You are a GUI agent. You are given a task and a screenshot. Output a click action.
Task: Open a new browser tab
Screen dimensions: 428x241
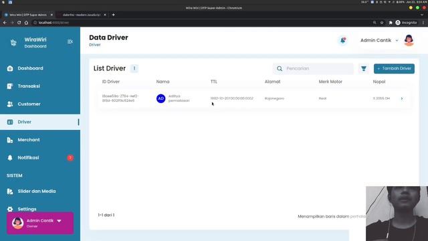tap(113, 15)
